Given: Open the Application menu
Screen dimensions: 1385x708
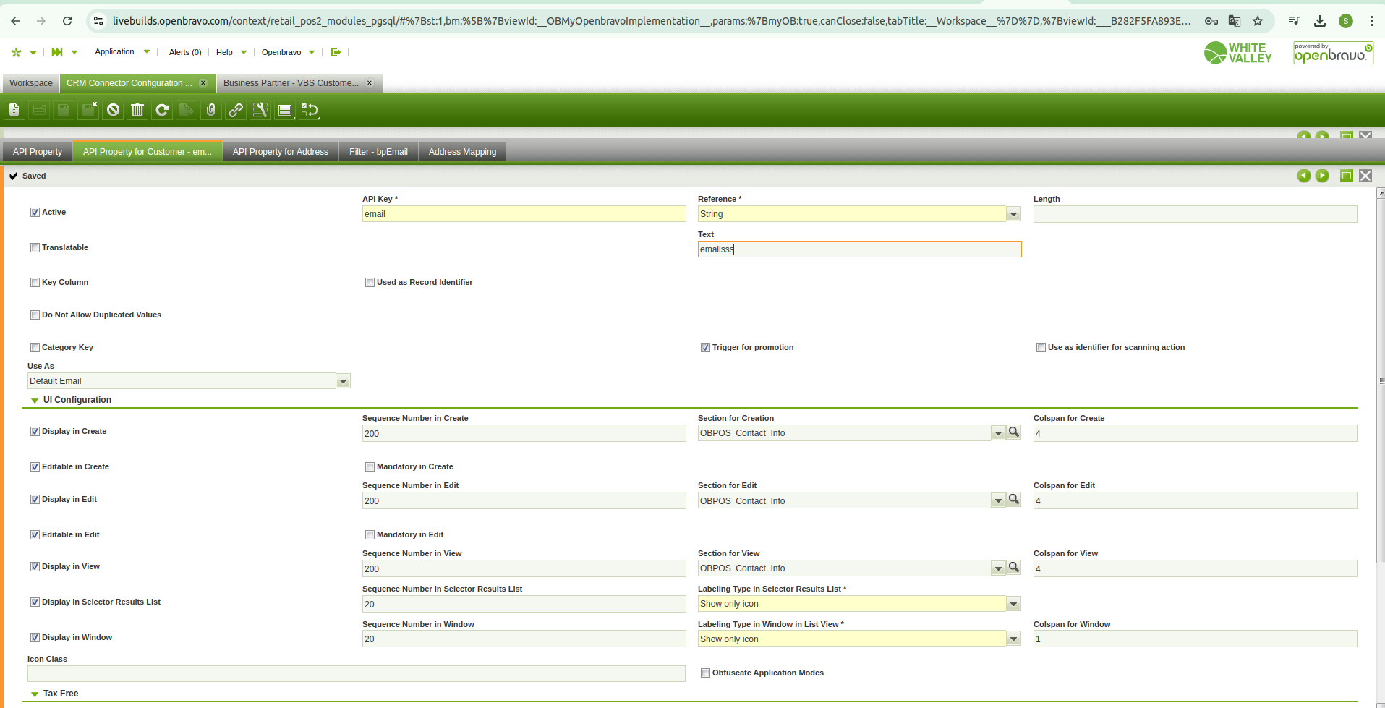Looking at the screenshot, I should [114, 52].
